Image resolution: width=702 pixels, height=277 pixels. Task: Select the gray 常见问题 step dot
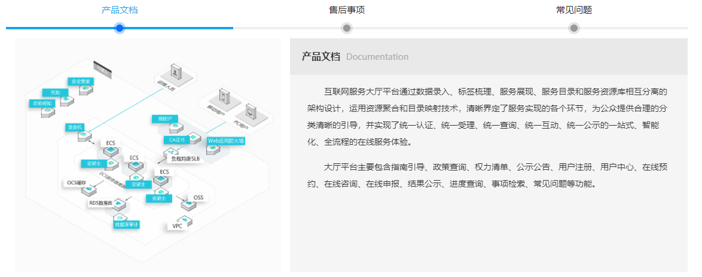574,28
